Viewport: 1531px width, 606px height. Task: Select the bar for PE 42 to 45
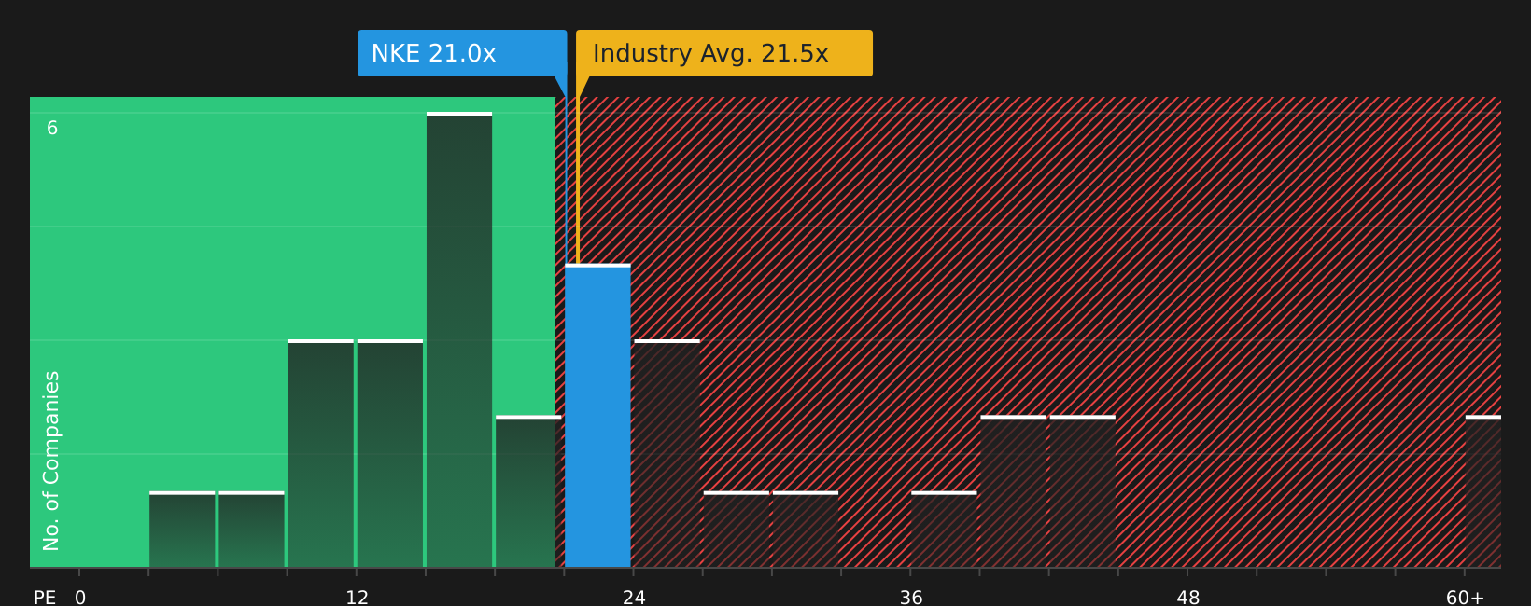click(1083, 491)
